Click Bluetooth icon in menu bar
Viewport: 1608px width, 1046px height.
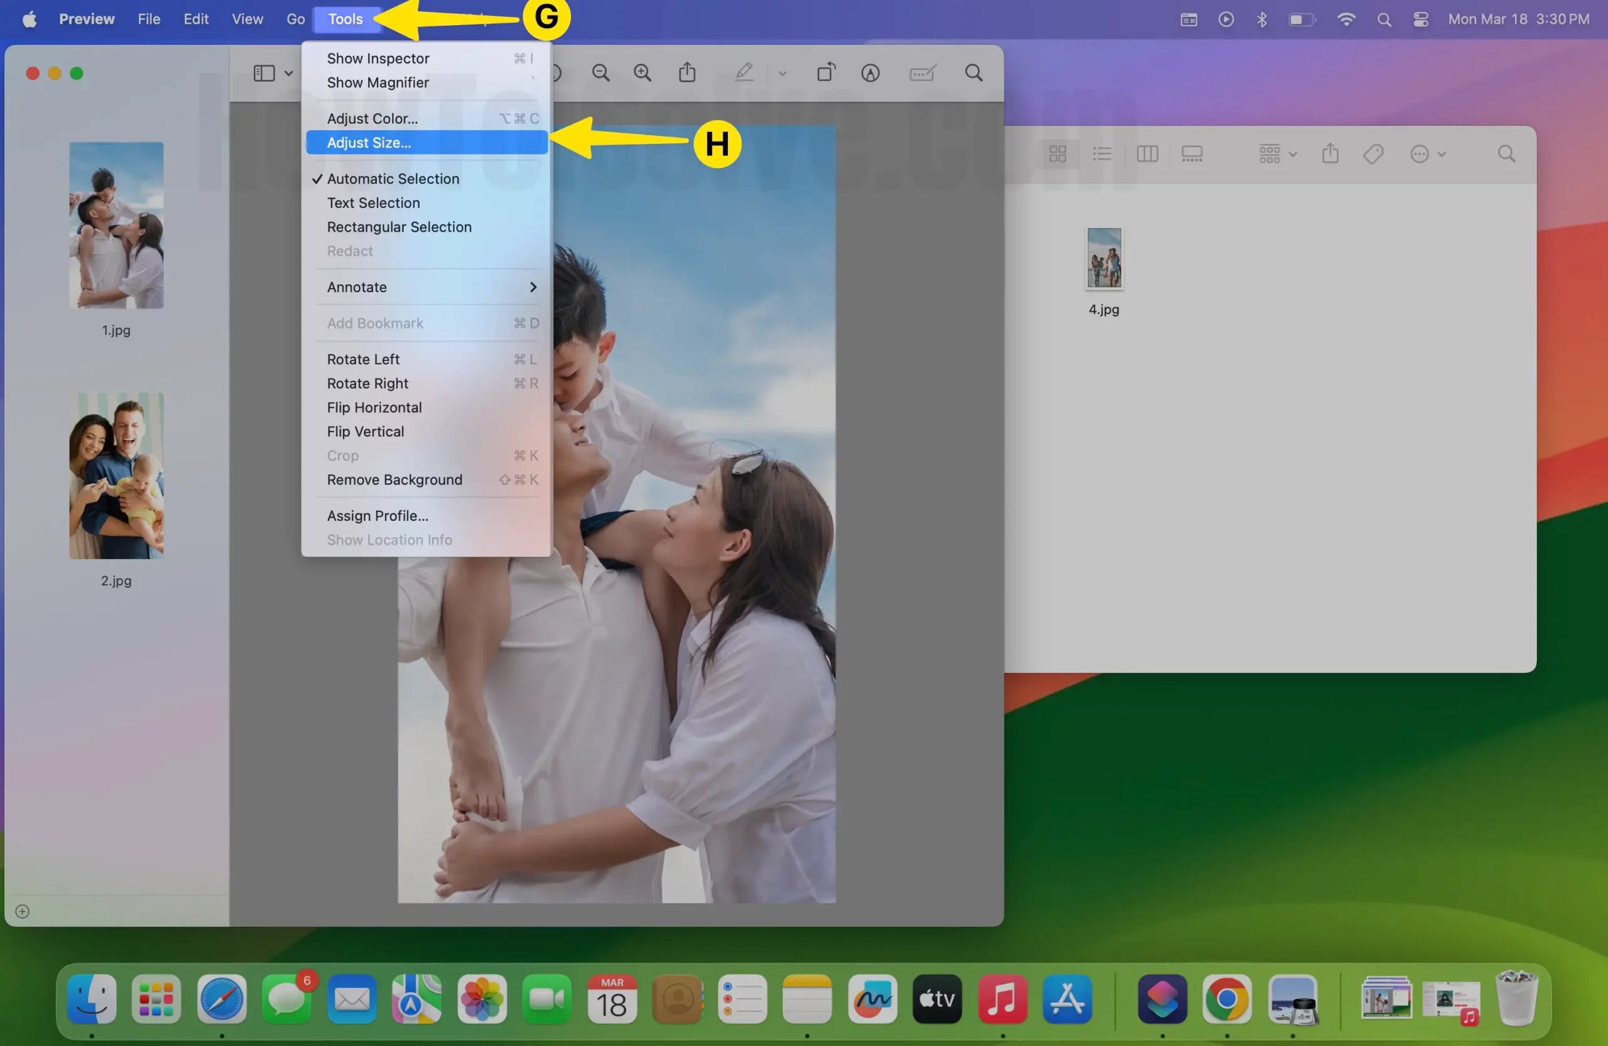pos(1261,19)
